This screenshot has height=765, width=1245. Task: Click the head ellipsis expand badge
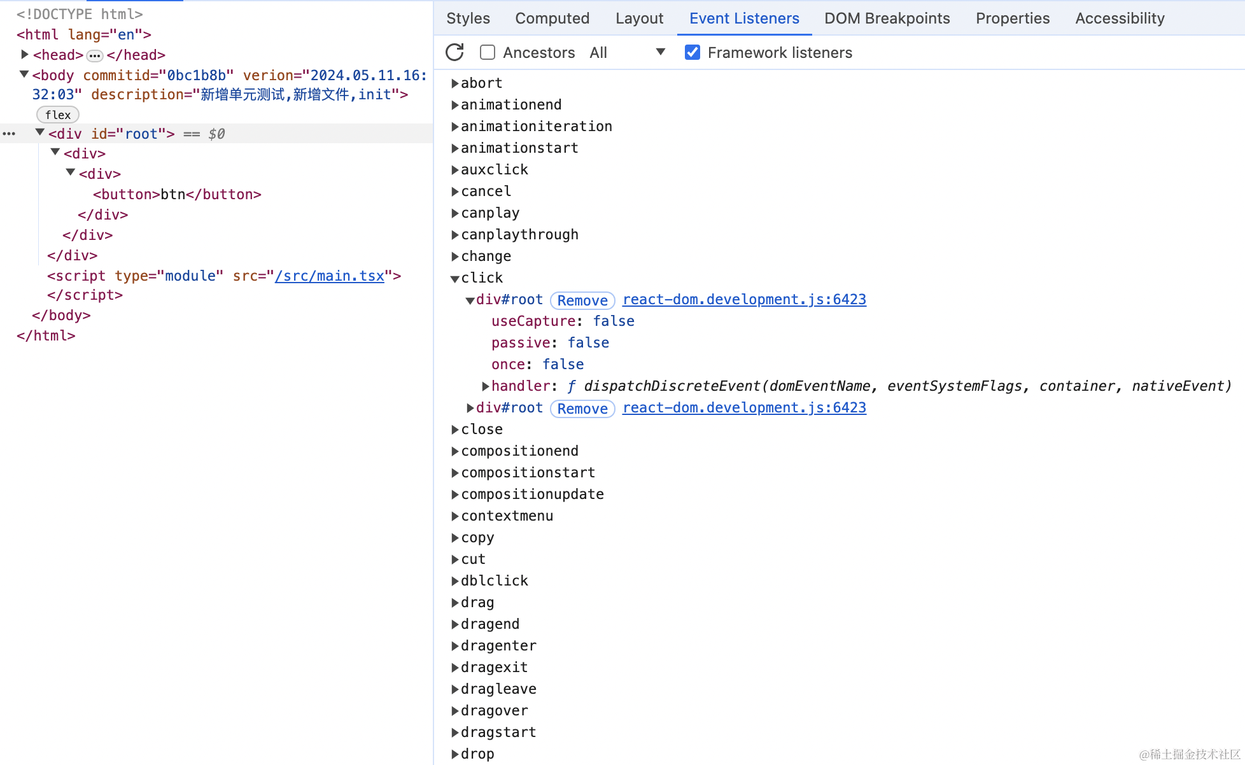pos(95,55)
